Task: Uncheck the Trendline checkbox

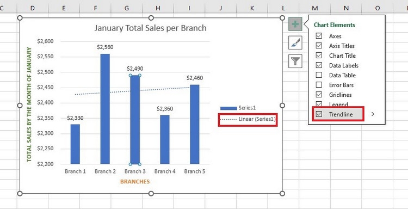Action: click(319, 114)
